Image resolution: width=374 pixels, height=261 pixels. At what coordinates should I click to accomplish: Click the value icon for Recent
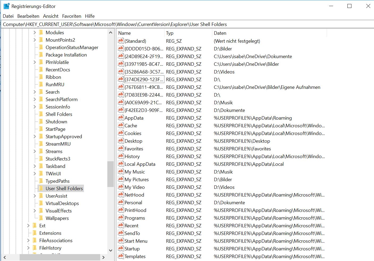click(121, 225)
